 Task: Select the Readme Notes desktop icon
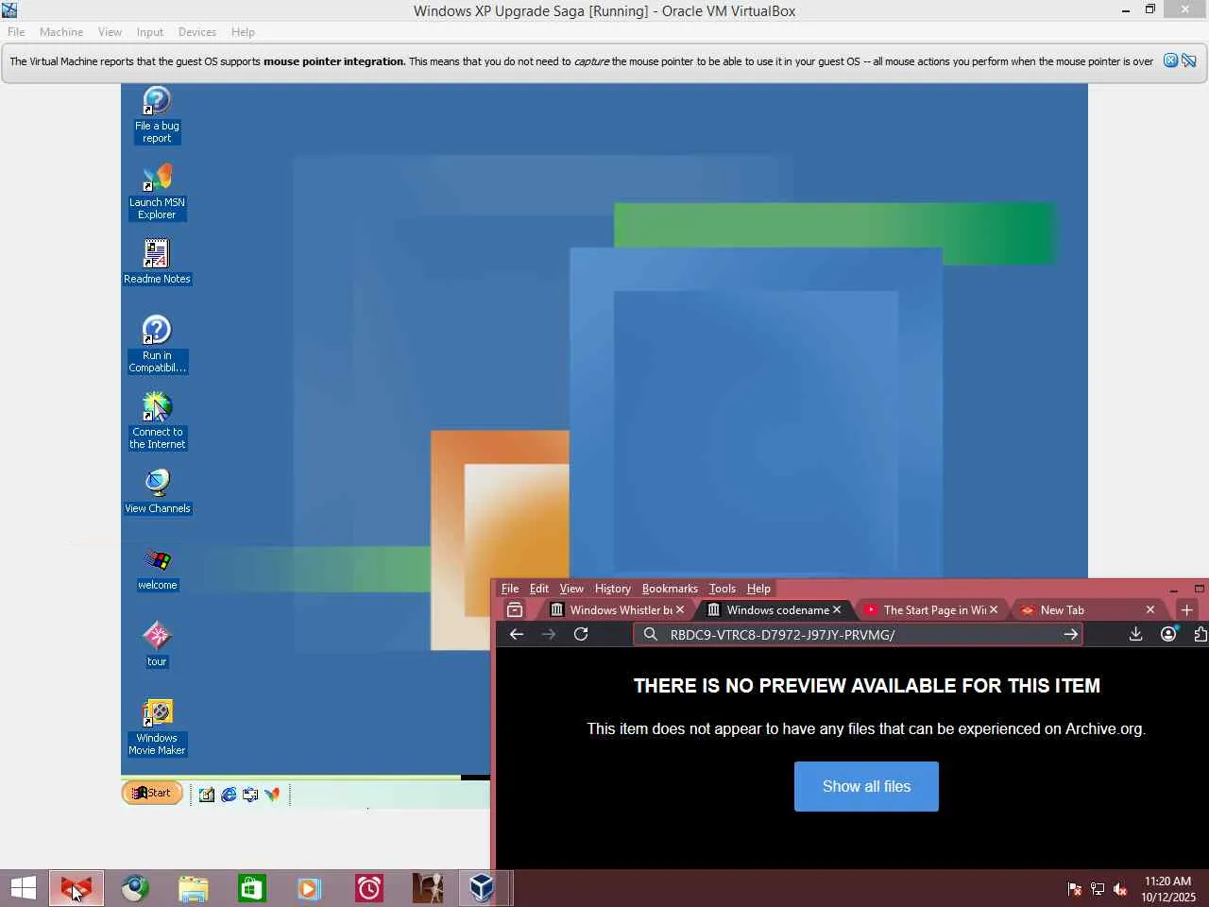click(x=157, y=262)
